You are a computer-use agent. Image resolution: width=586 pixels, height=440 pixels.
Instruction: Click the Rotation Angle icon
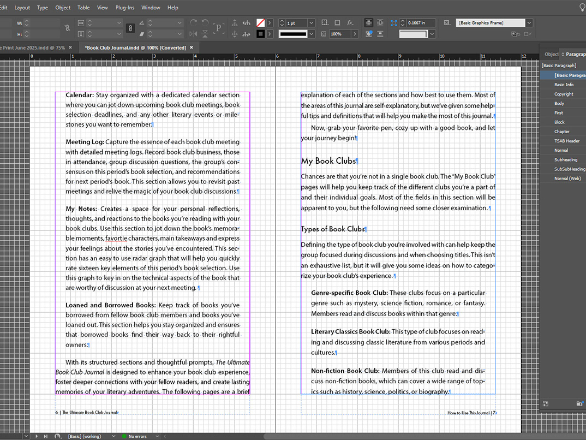(142, 23)
